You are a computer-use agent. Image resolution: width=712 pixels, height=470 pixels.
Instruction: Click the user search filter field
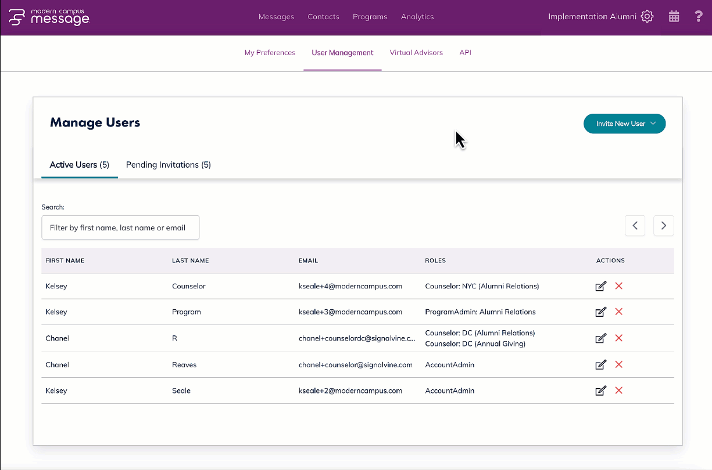click(x=120, y=227)
